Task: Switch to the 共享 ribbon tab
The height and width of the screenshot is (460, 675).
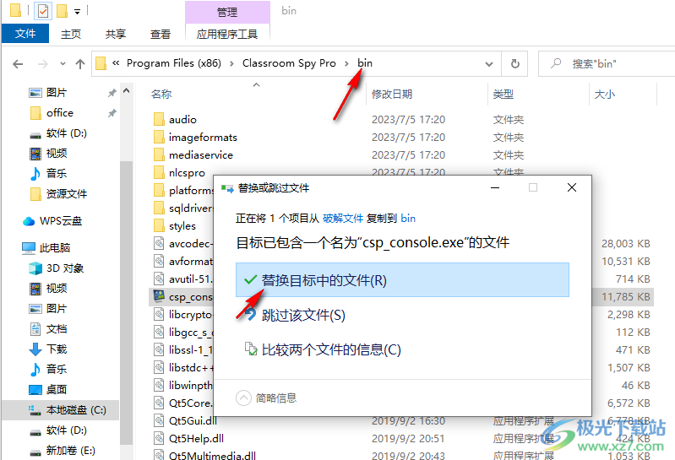Action: point(116,34)
